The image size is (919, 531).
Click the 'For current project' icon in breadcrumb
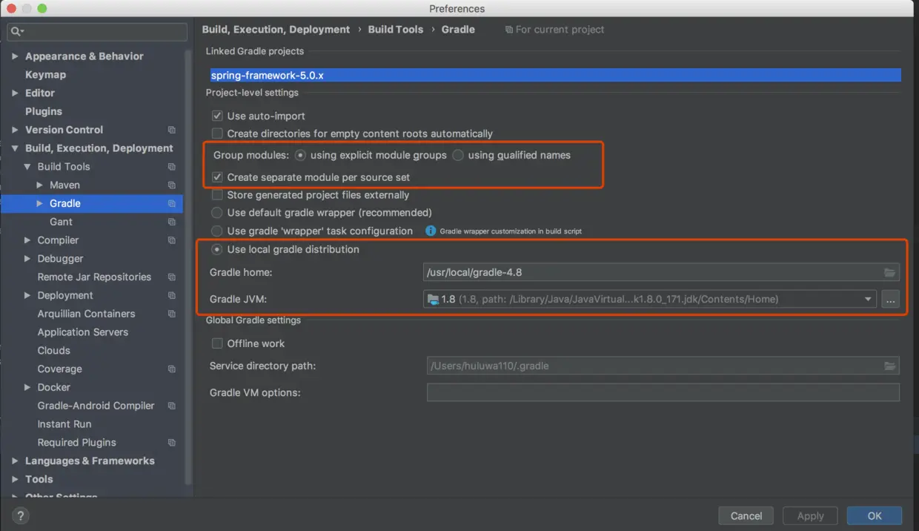click(x=508, y=30)
